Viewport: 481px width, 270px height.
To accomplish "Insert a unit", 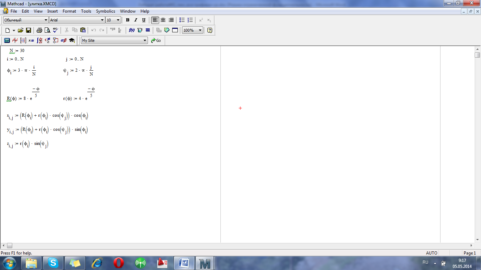I will coord(140,30).
